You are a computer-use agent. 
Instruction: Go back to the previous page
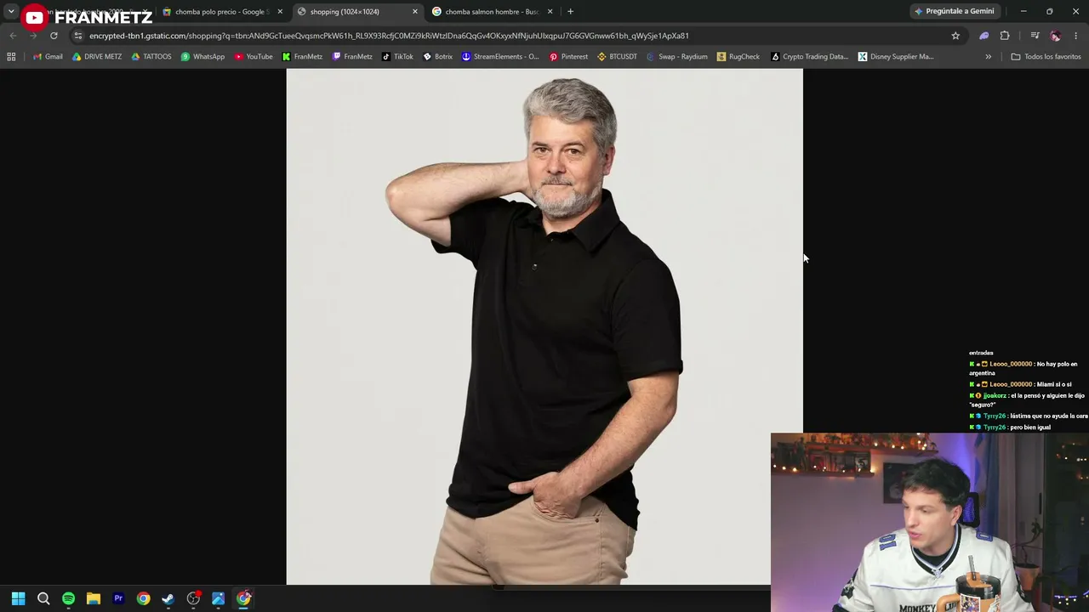[x=13, y=36]
